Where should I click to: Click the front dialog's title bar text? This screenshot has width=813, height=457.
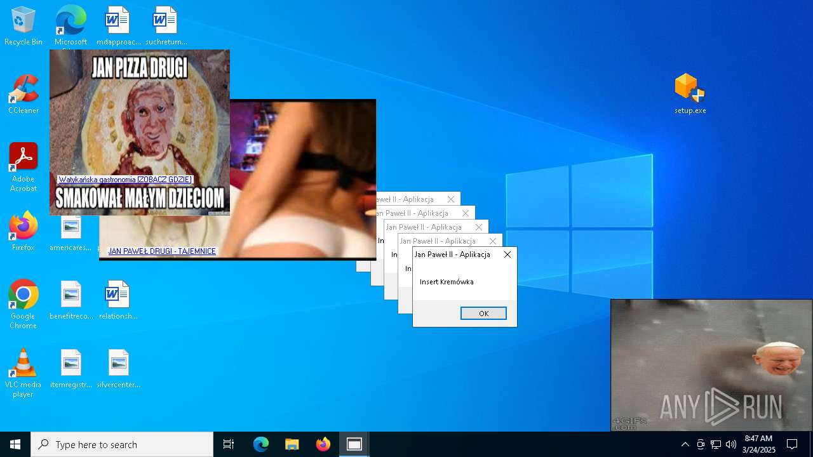pos(452,255)
